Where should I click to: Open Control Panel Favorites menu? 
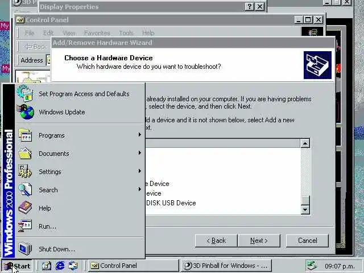(x=97, y=33)
